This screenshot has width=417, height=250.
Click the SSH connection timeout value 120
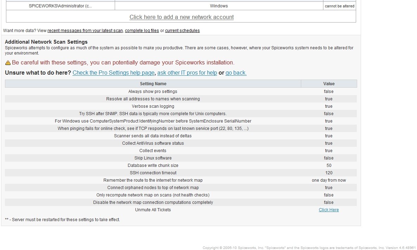tap(328, 173)
